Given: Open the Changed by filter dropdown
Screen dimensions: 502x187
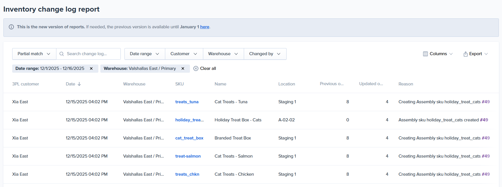Looking at the screenshot, I should (x=265, y=54).
